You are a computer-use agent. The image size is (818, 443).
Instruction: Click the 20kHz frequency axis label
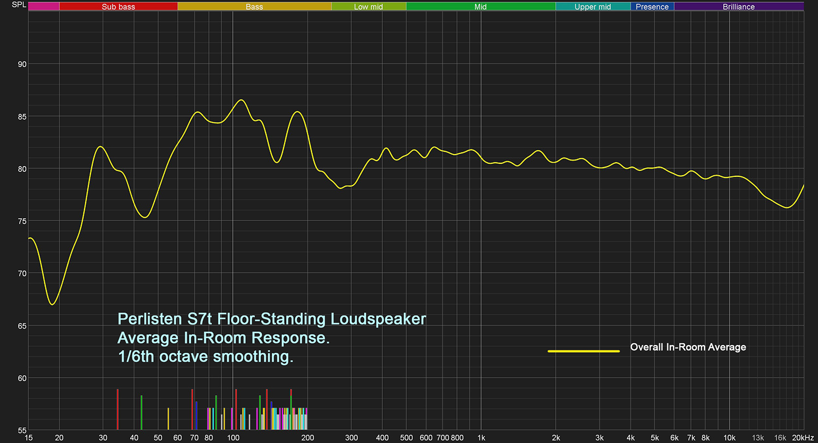[x=802, y=438]
